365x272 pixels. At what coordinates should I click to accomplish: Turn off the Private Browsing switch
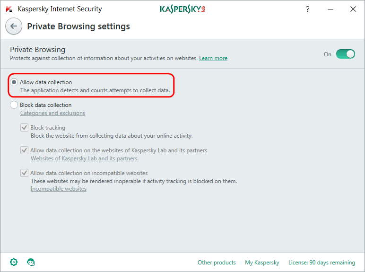[346, 54]
